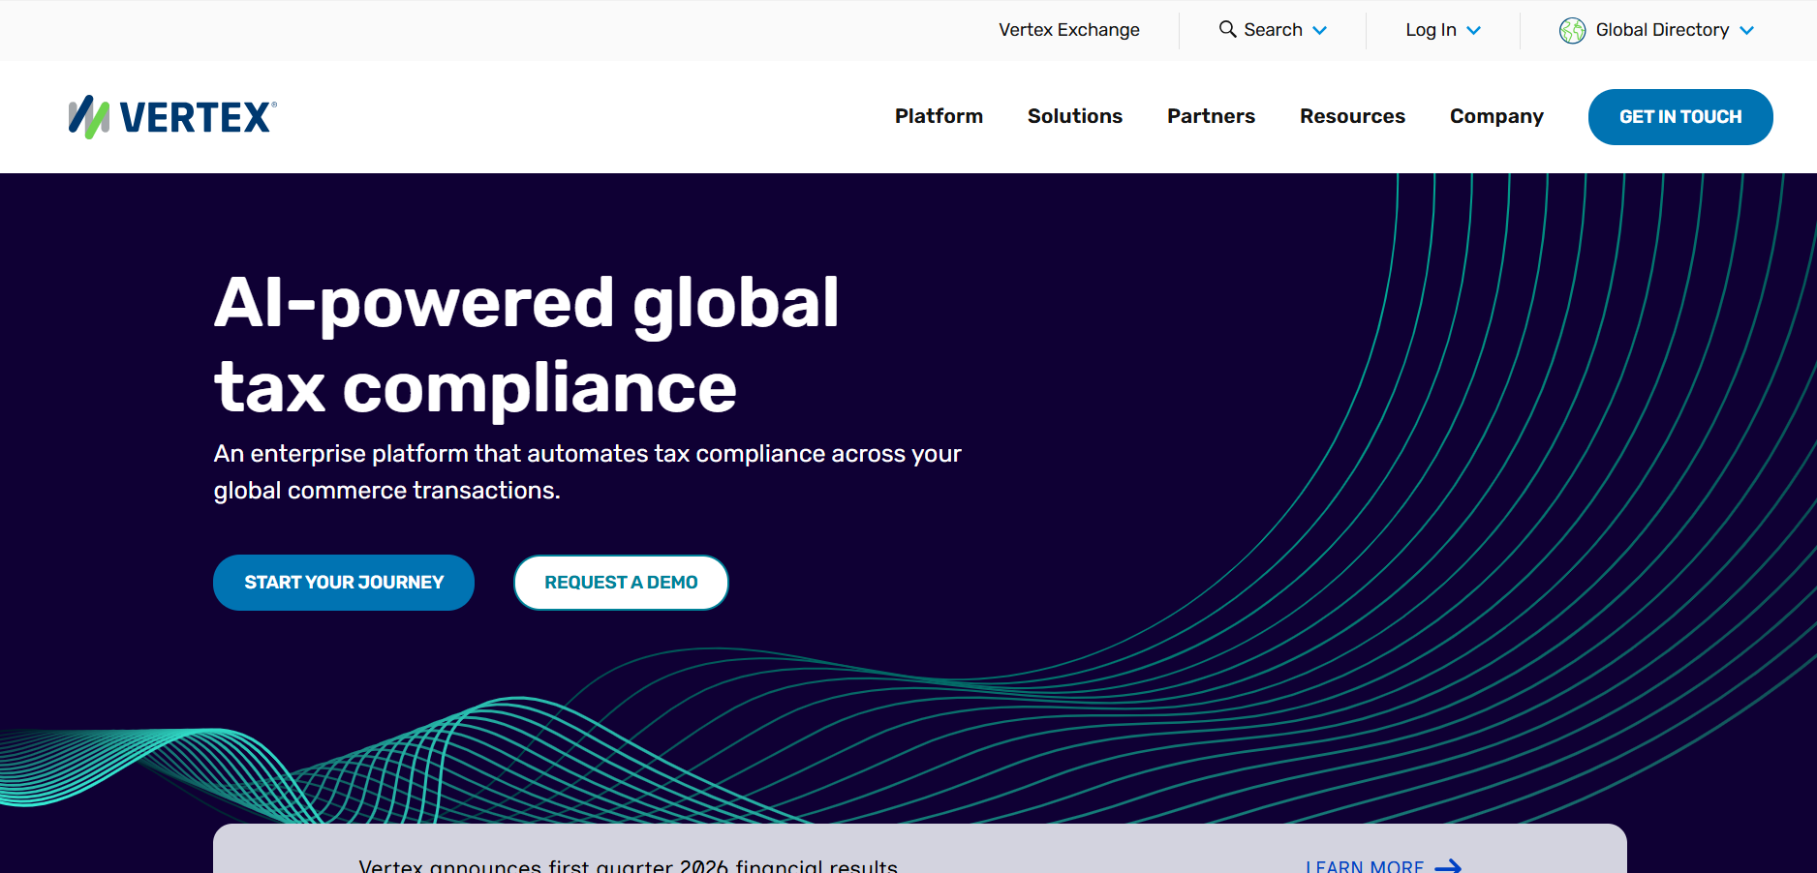This screenshot has width=1817, height=873.
Task: Open the Platform menu
Action: tap(939, 116)
